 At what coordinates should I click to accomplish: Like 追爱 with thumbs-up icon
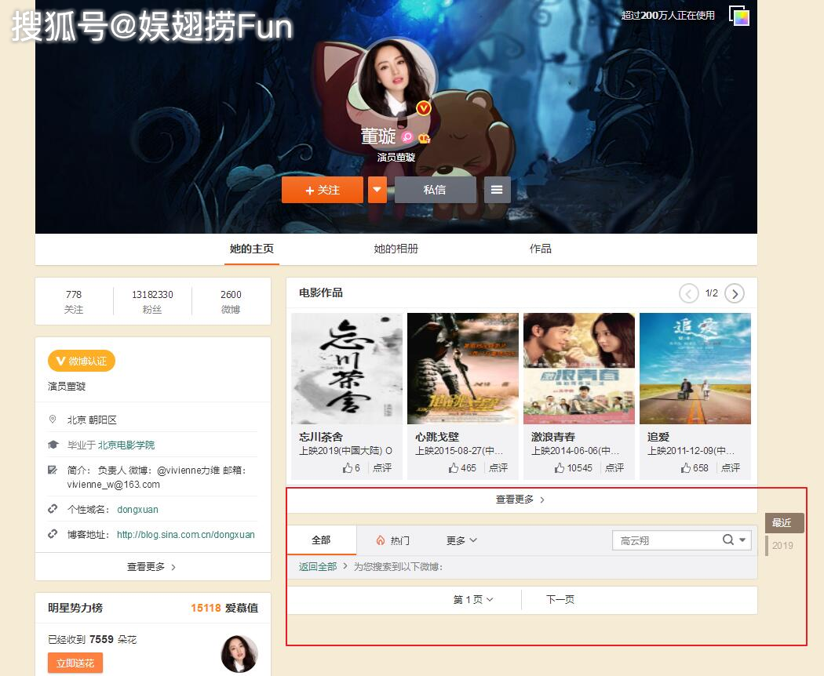point(686,467)
